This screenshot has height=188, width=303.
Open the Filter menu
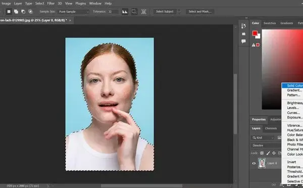[x=51, y=4]
